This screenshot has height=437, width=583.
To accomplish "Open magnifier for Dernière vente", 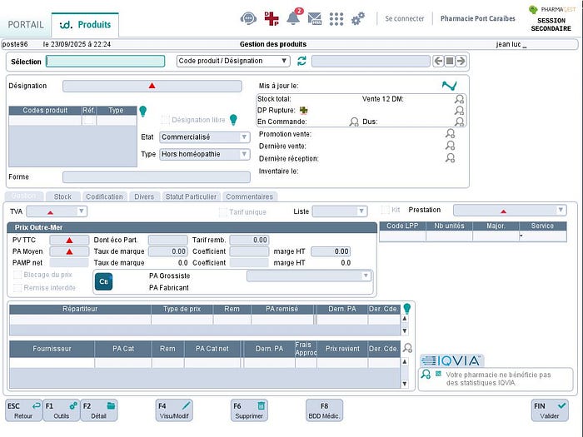I will [450, 146].
